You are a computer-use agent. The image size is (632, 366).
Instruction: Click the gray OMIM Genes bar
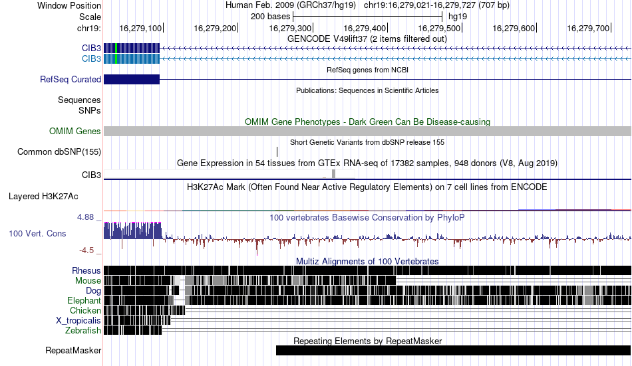point(368,132)
